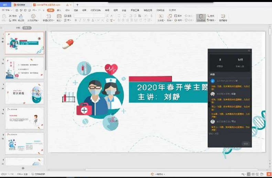The height and width of the screenshot is (178, 272).
Task: Switch to the Insert ribbon tab
Action: [x=59, y=10]
